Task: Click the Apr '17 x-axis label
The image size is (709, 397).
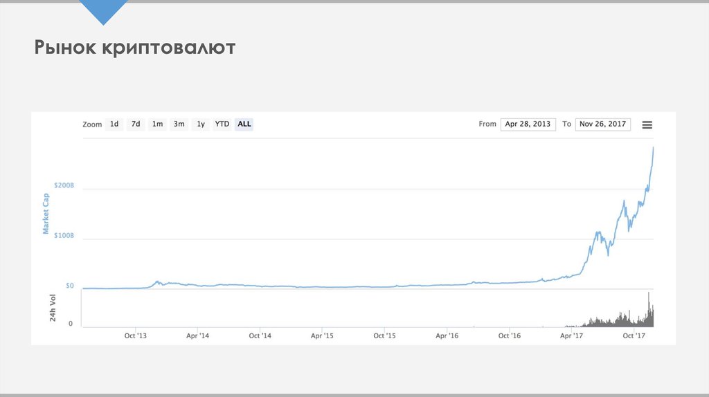Action: tap(571, 335)
